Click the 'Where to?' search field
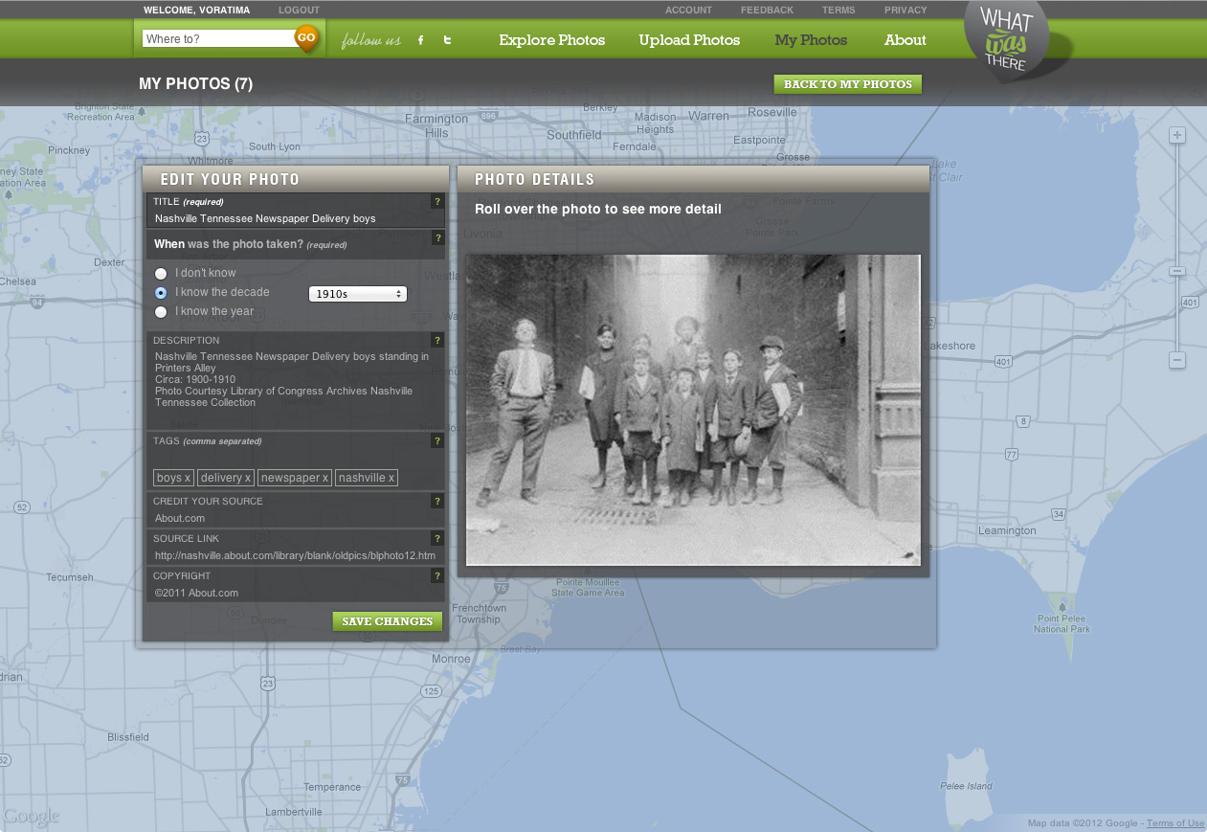The image size is (1207, 832). (218, 39)
